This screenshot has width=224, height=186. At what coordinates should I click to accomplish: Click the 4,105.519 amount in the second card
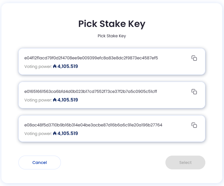click(68, 100)
